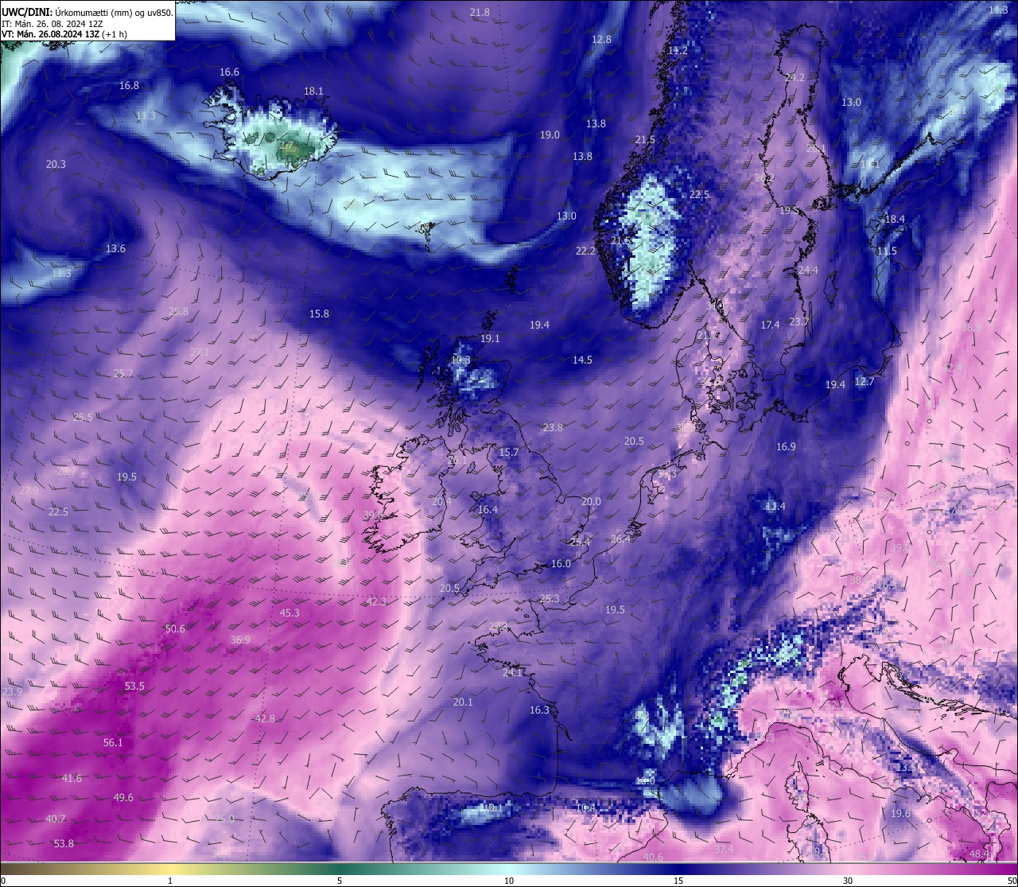
Task: Click the 23.8 value off eastern Britain
Action: (553, 428)
